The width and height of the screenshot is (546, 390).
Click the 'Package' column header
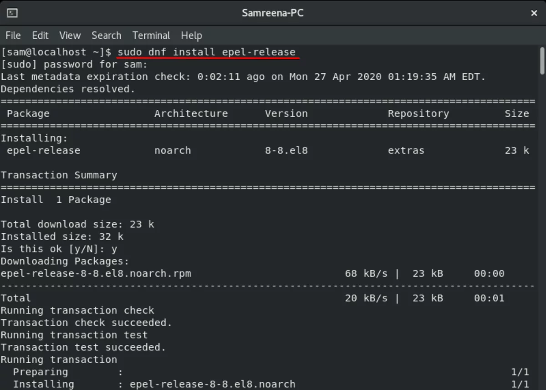pos(28,113)
